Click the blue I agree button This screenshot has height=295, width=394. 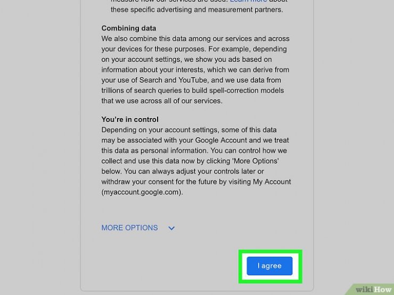tap(269, 266)
